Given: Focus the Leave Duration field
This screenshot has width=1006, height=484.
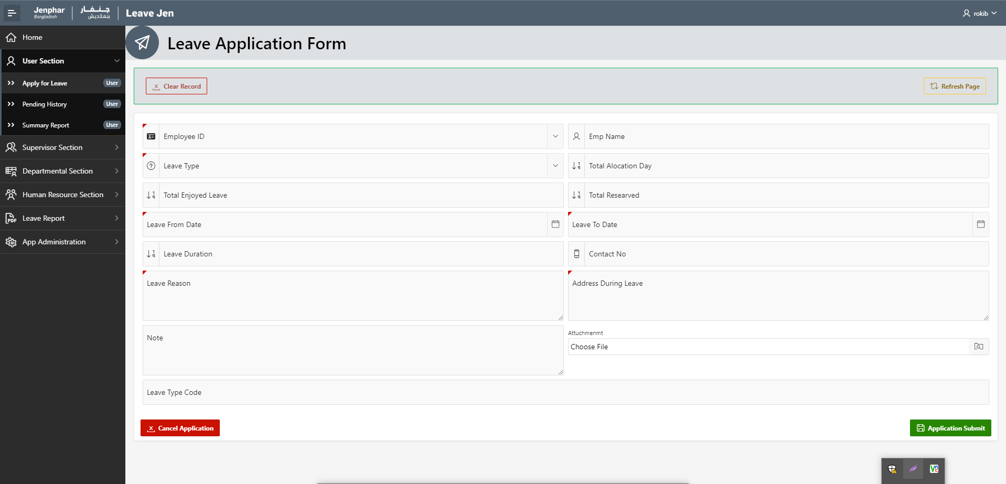Looking at the screenshot, I should click(x=361, y=254).
